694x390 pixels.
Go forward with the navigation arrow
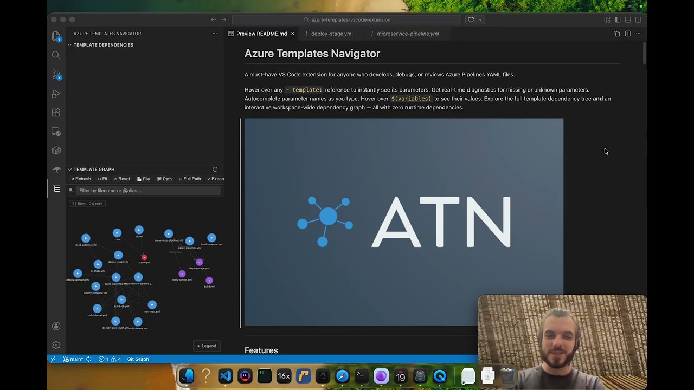click(x=223, y=19)
